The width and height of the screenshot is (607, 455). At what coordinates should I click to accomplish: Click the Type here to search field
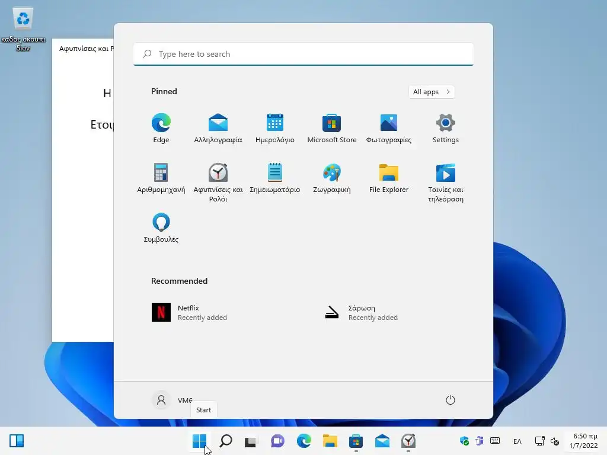tap(303, 54)
